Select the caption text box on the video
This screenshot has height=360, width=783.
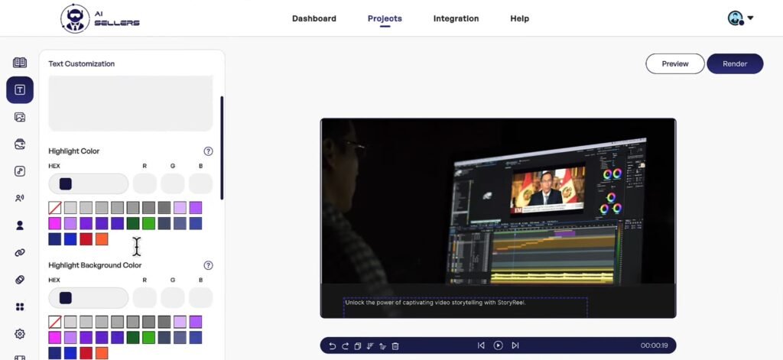coord(465,307)
